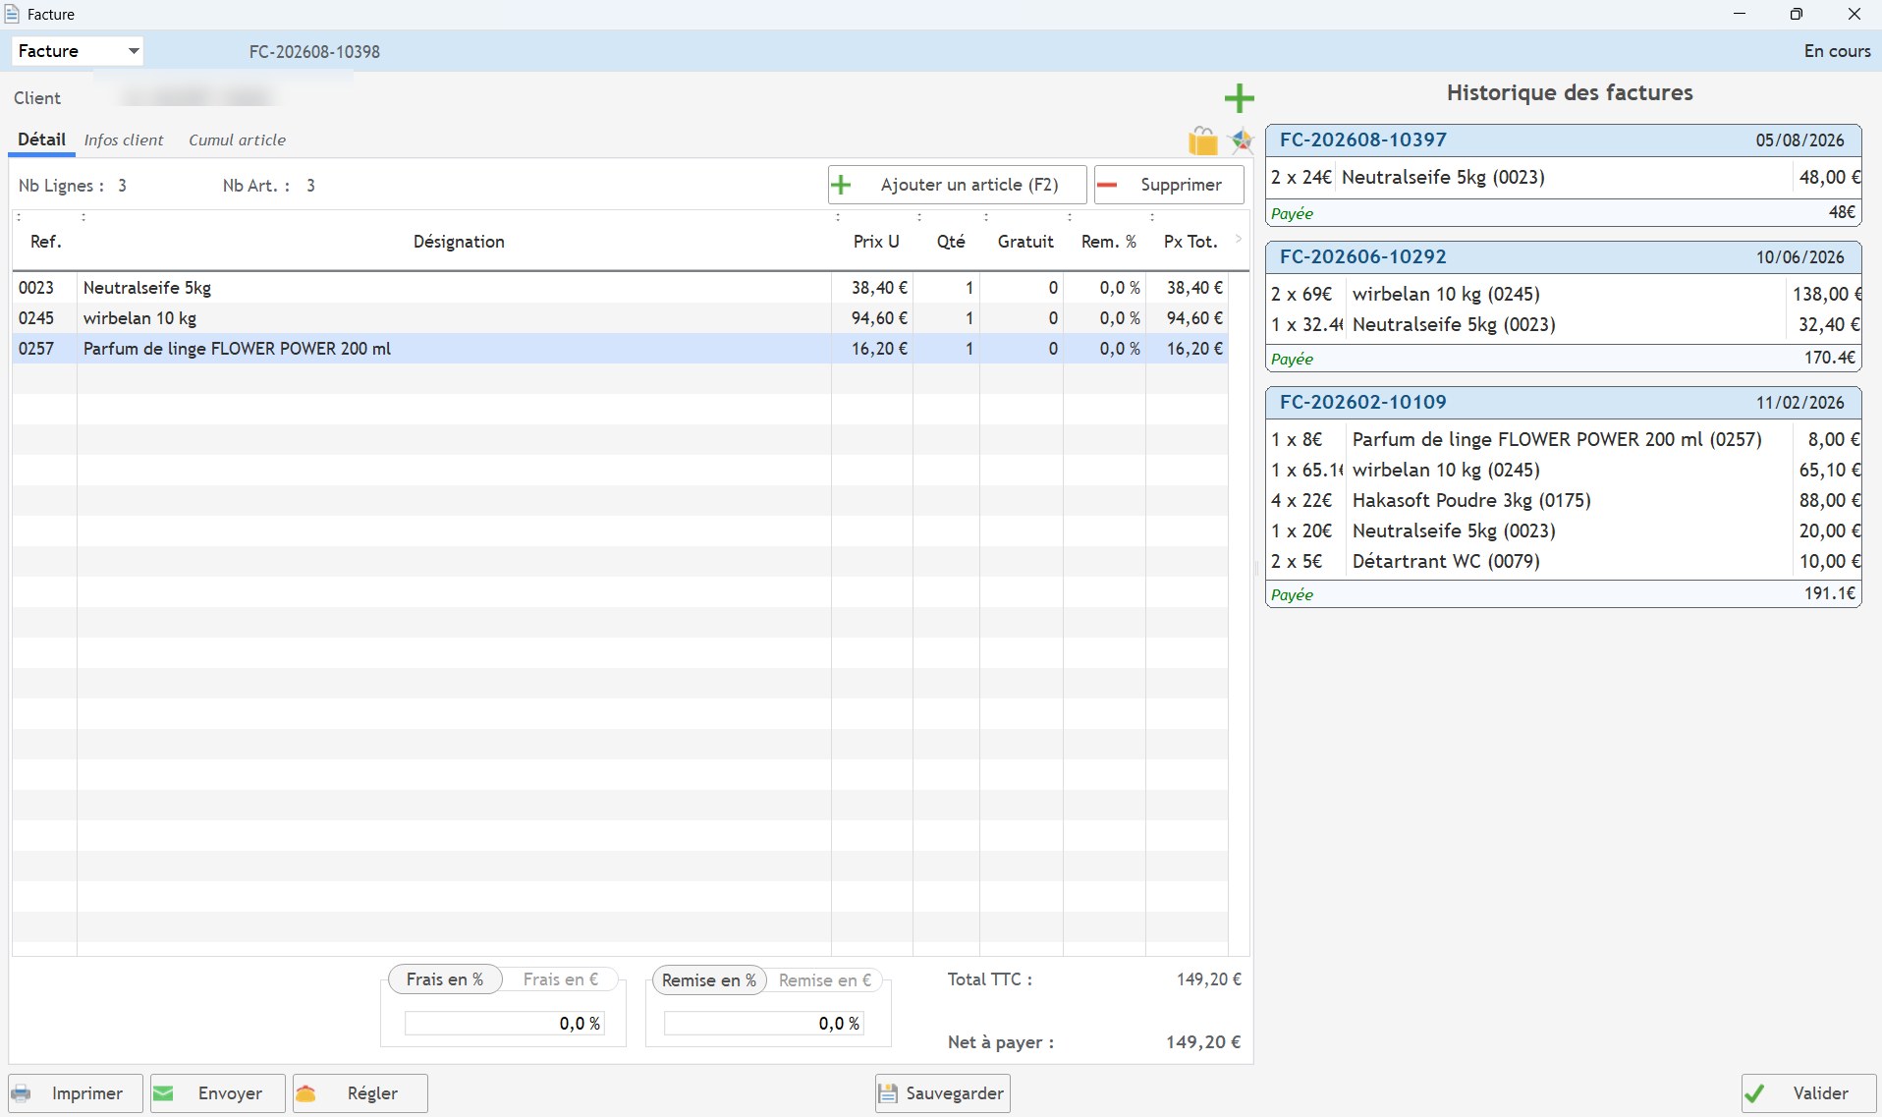
Task: Switch to the Infos client tab
Action: 124,140
